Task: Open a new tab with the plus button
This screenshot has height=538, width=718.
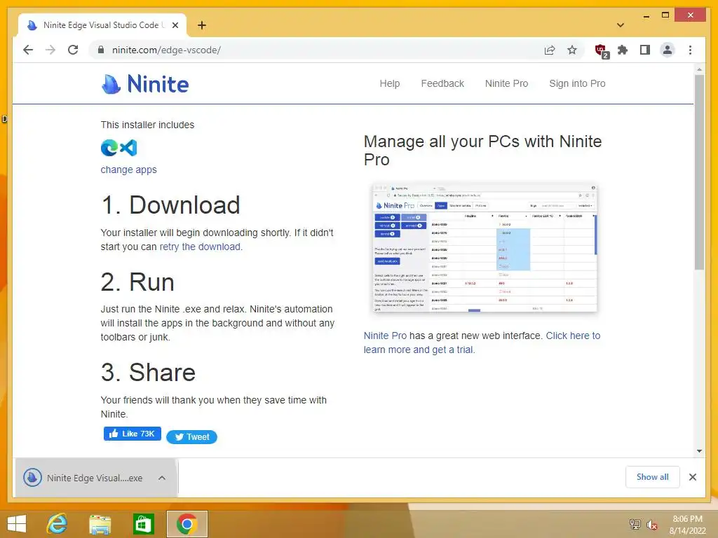Action: point(201,25)
